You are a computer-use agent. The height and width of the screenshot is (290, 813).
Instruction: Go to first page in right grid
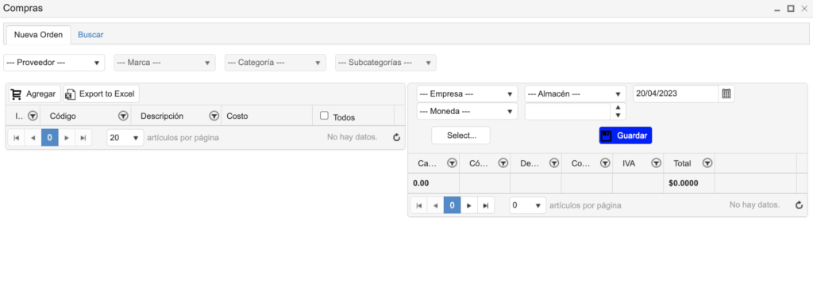[x=419, y=205]
